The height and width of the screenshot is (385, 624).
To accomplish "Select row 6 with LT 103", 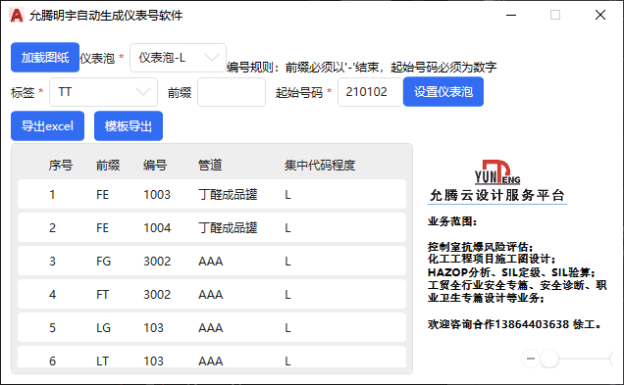I will coord(212,357).
